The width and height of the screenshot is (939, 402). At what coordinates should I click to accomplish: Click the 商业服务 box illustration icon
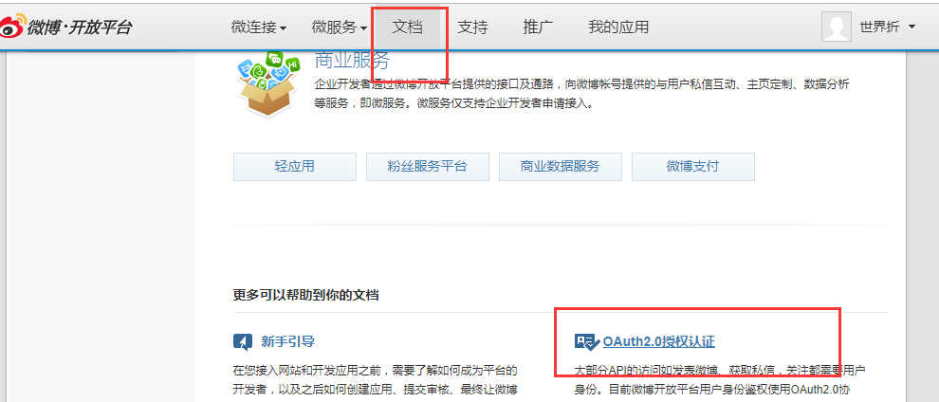269,84
